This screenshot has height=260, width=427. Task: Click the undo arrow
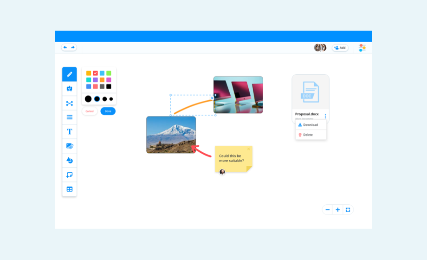pyautogui.click(x=65, y=47)
